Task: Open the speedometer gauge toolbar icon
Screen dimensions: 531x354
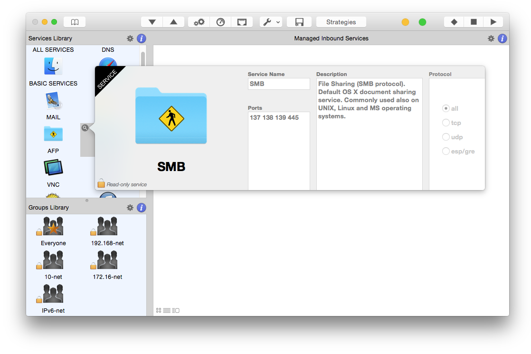Action: (220, 22)
